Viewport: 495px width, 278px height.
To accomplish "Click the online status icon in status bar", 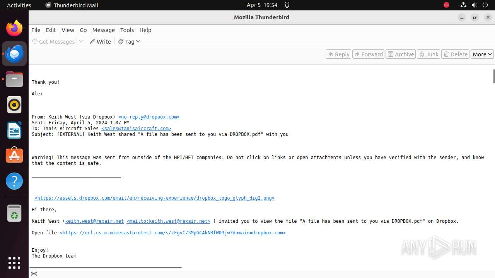I will (34, 274).
